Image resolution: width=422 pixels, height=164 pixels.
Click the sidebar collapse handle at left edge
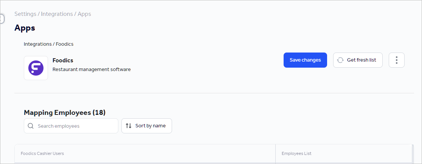tap(2, 19)
